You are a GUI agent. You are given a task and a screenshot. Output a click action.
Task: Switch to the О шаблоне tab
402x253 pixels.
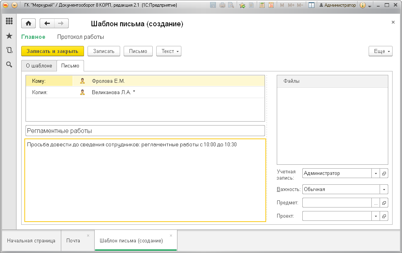pyautogui.click(x=39, y=66)
